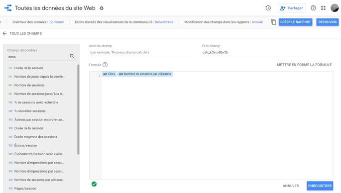The width and height of the screenshot is (341, 193).
Task: Click the type icon beside 'Pages/session'
Action: pos(10,189)
